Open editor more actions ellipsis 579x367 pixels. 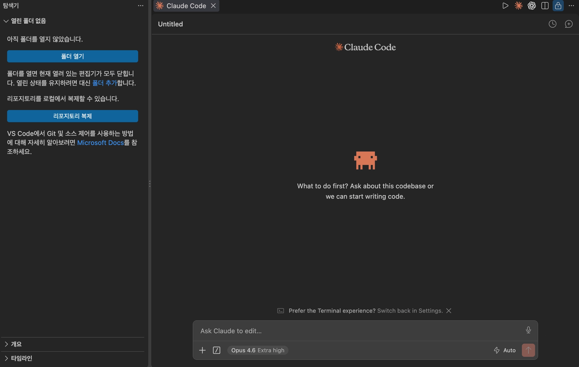571,6
